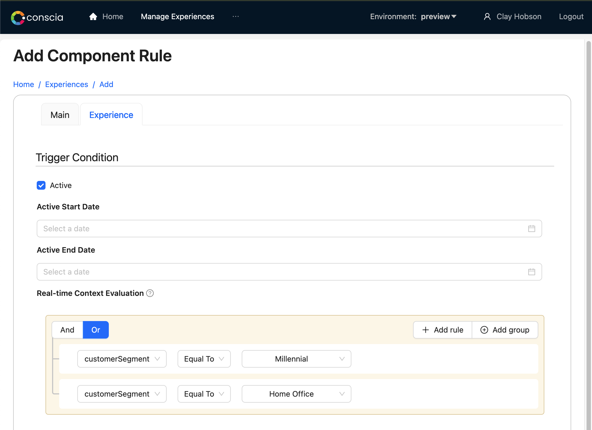Click the page vertical scrollbar
This screenshot has height=430, width=592.
tap(588, 235)
